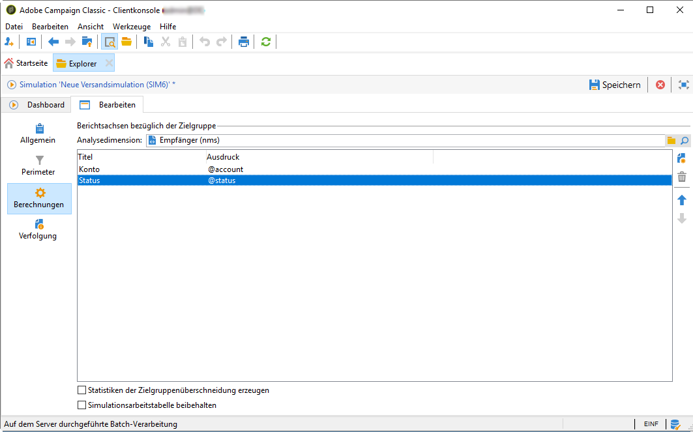
Task: Click the print icon
Action: pos(244,42)
